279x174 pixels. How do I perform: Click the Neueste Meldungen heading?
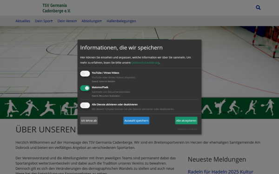coord(217,160)
